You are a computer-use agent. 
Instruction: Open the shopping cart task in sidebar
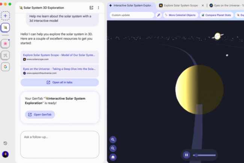[x=5, y=55]
